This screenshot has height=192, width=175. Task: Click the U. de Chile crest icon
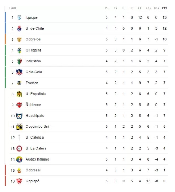coord(19,29)
